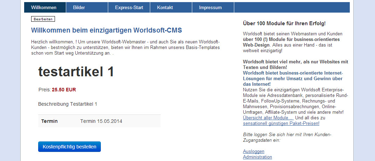Open the Willkommen navigation tab

tap(45, 7)
